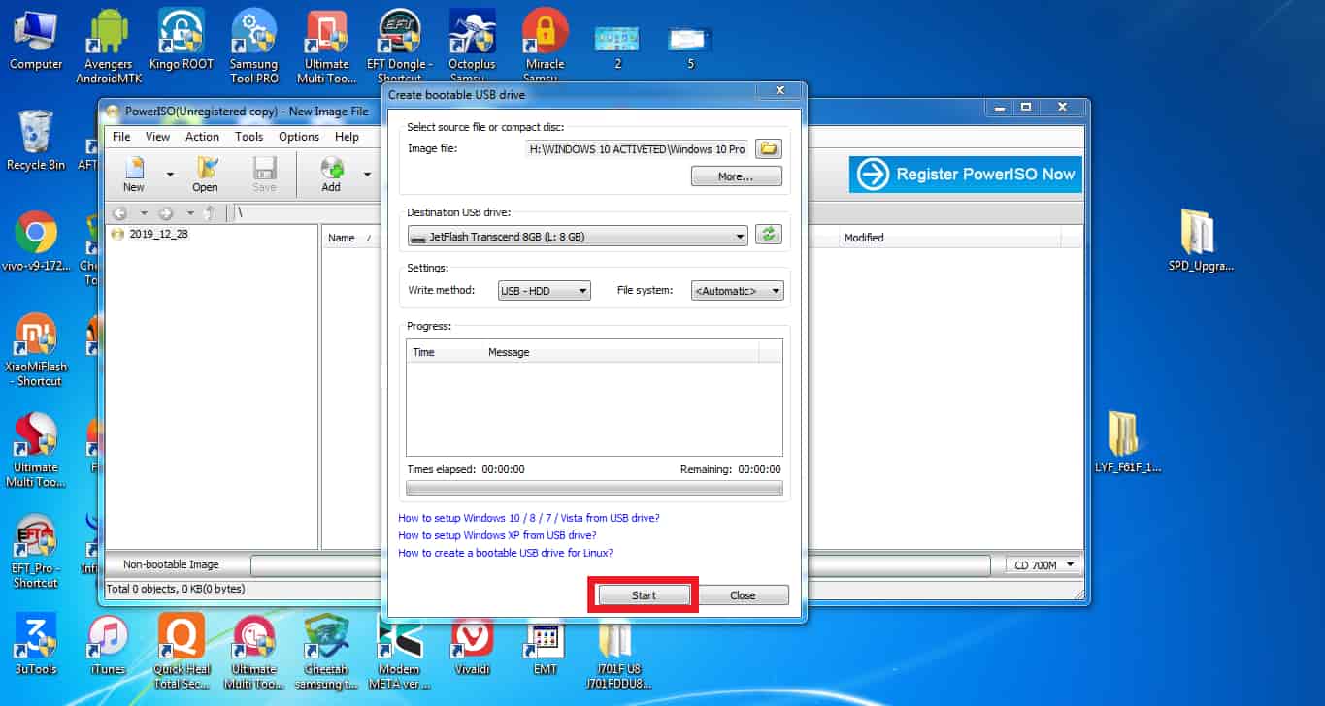Click the image file path input field
Screen dimensions: 1325x706
(636, 148)
